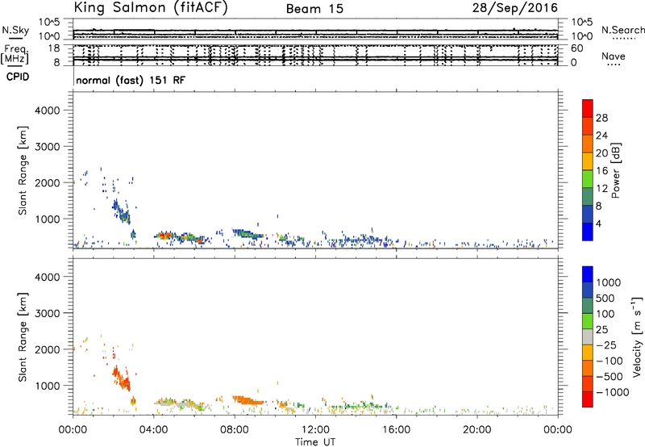
Task: Click the -1000 label on Velocity colorbar
Action: 612,392
